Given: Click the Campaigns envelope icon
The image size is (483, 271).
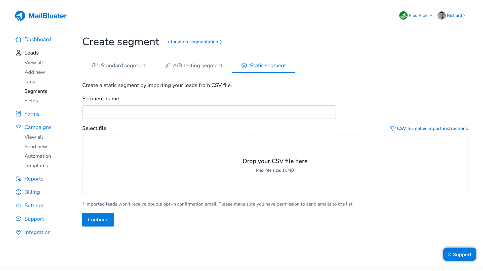Looking at the screenshot, I should [18, 127].
